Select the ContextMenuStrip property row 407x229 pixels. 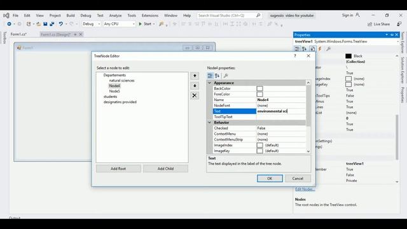coord(259,139)
